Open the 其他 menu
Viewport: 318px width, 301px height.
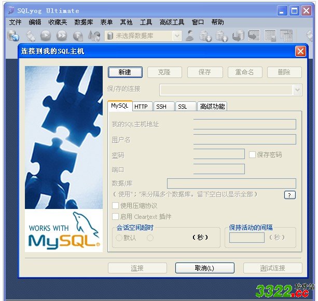pyautogui.click(x=126, y=22)
